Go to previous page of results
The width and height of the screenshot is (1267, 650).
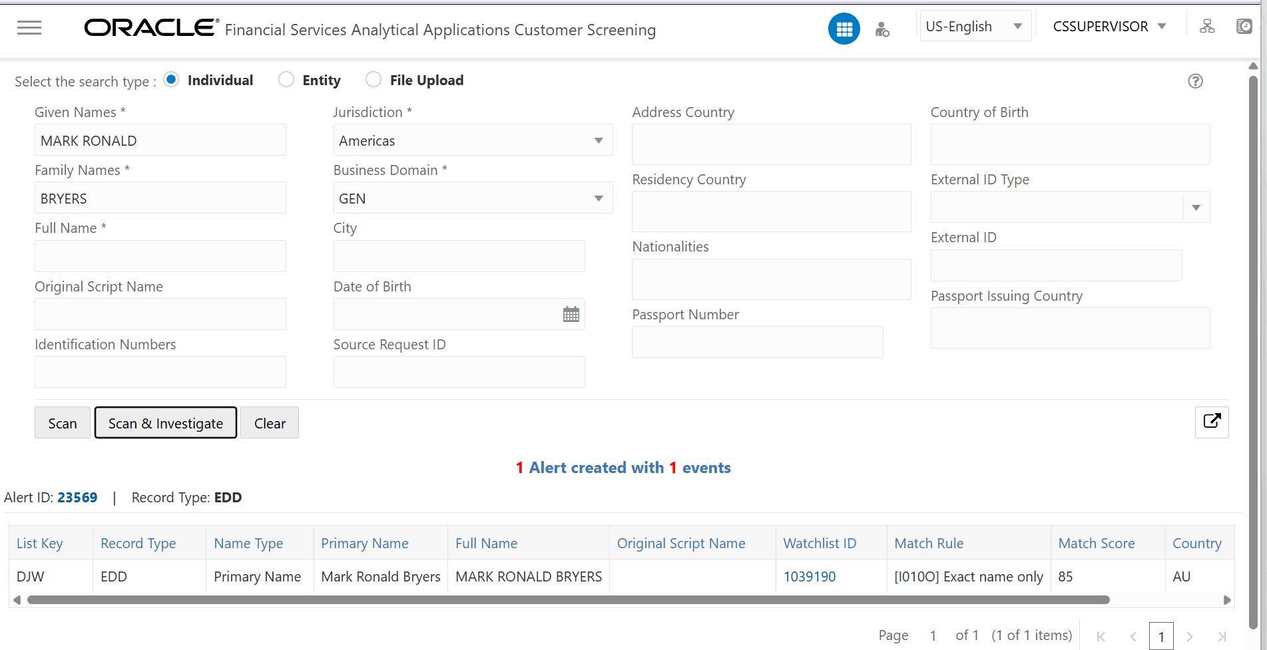(1133, 637)
